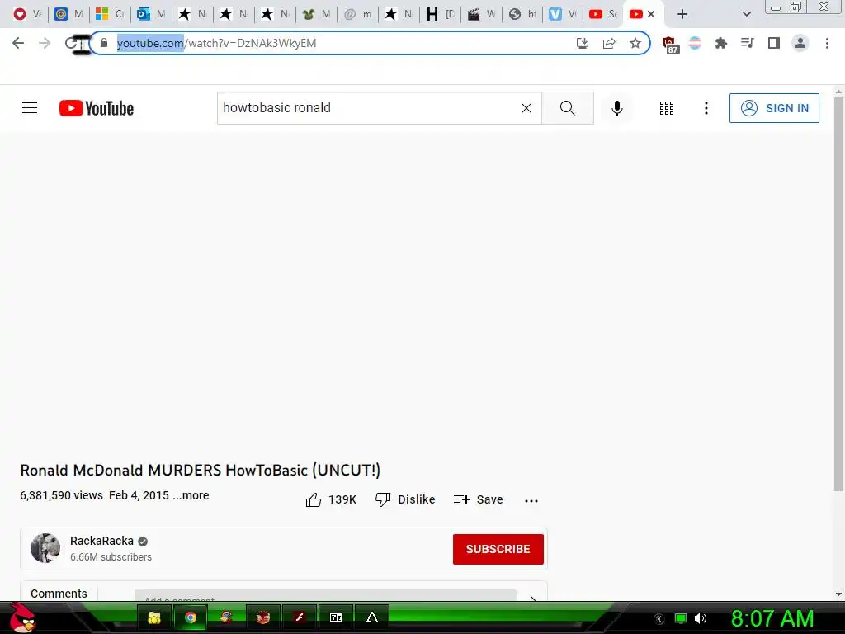The height and width of the screenshot is (634, 845).
Task: Open the uBlock extension showing 87
Action: (669, 45)
